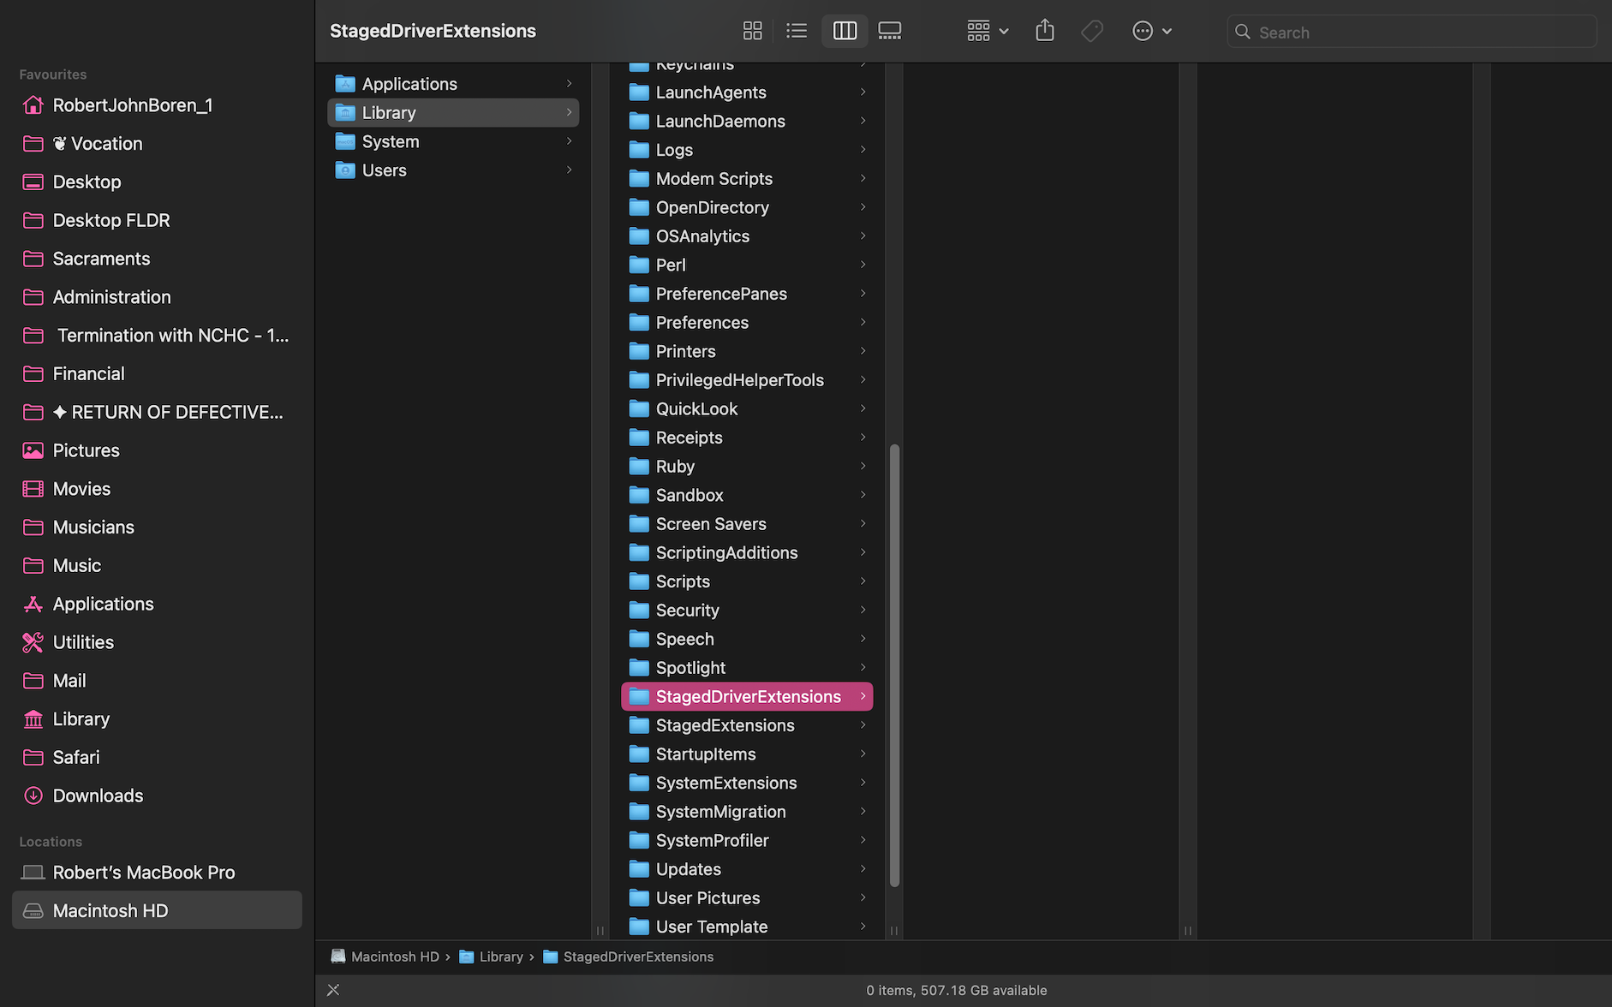Expand the LaunchAgents folder chevron
Image resolution: width=1612 pixels, height=1007 pixels.
(x=863, y=92)
